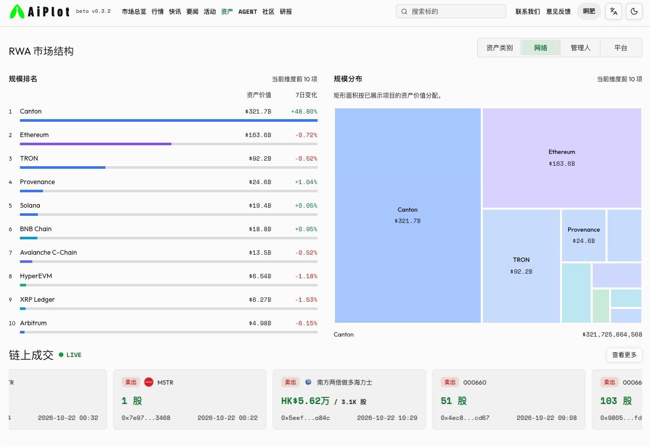Go to the 社区 page

pyautogui.click(x=268, y=11)
